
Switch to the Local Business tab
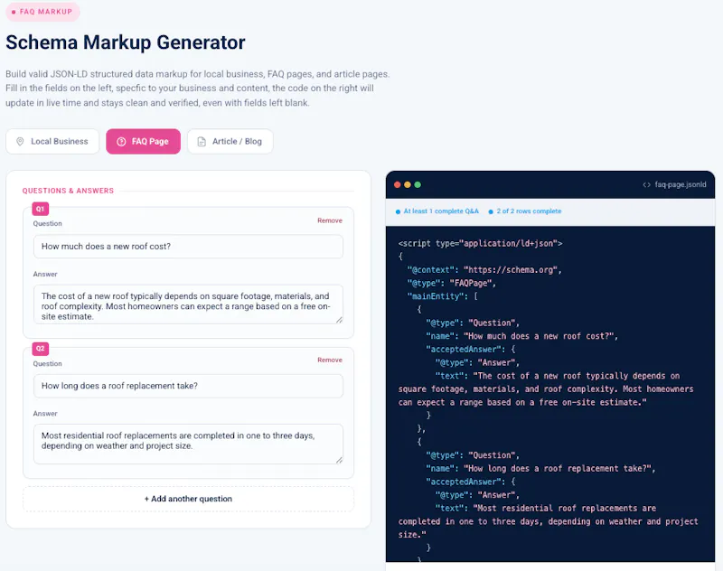tap(52, 142)
